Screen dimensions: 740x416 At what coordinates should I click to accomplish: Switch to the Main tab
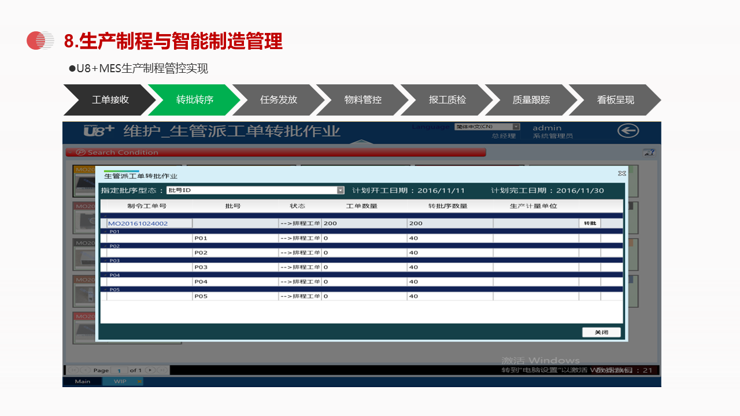(83, 381)
